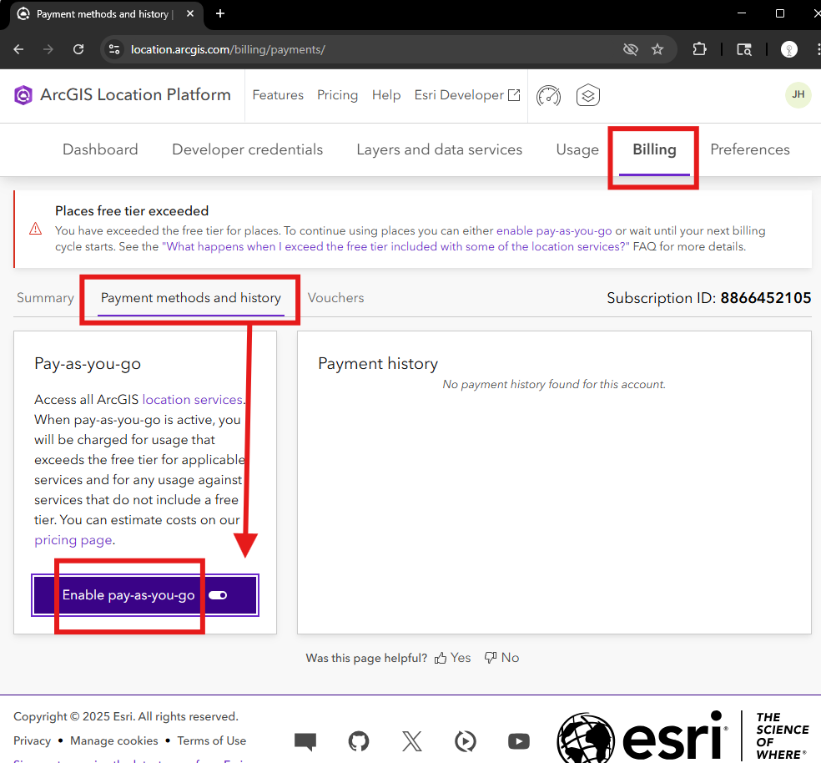
Task: Open Layers and data services tab
Action: [x=440, y=149]
